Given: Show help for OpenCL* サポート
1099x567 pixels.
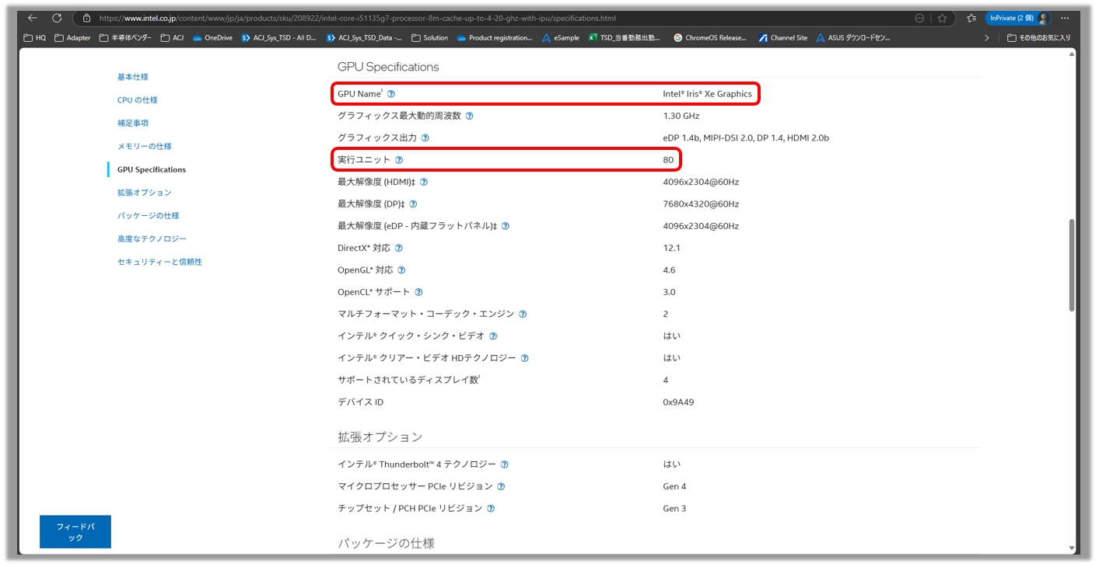Looking at the screenshot, I should coord(418,292).
